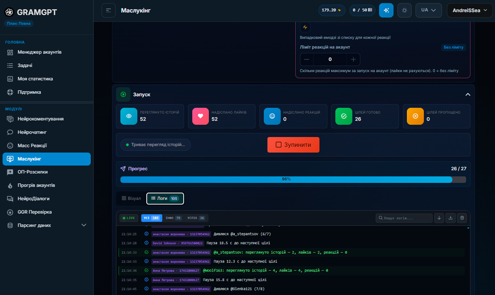
Task: Switch to the Логи tab
Action: tap(165, 198)
